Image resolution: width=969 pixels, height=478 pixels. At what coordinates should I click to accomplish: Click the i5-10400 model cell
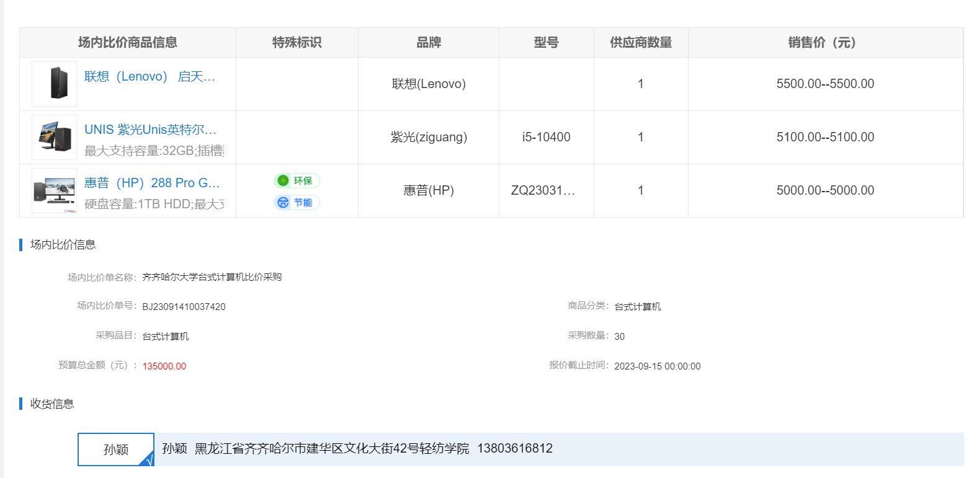click(x=546, y=137)
